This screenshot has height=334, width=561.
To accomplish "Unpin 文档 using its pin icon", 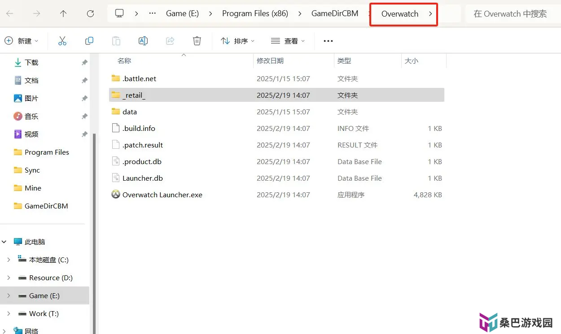I will coord(84,81).
